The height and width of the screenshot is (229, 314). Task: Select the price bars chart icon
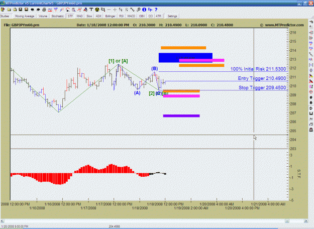[x=62, y=10]
